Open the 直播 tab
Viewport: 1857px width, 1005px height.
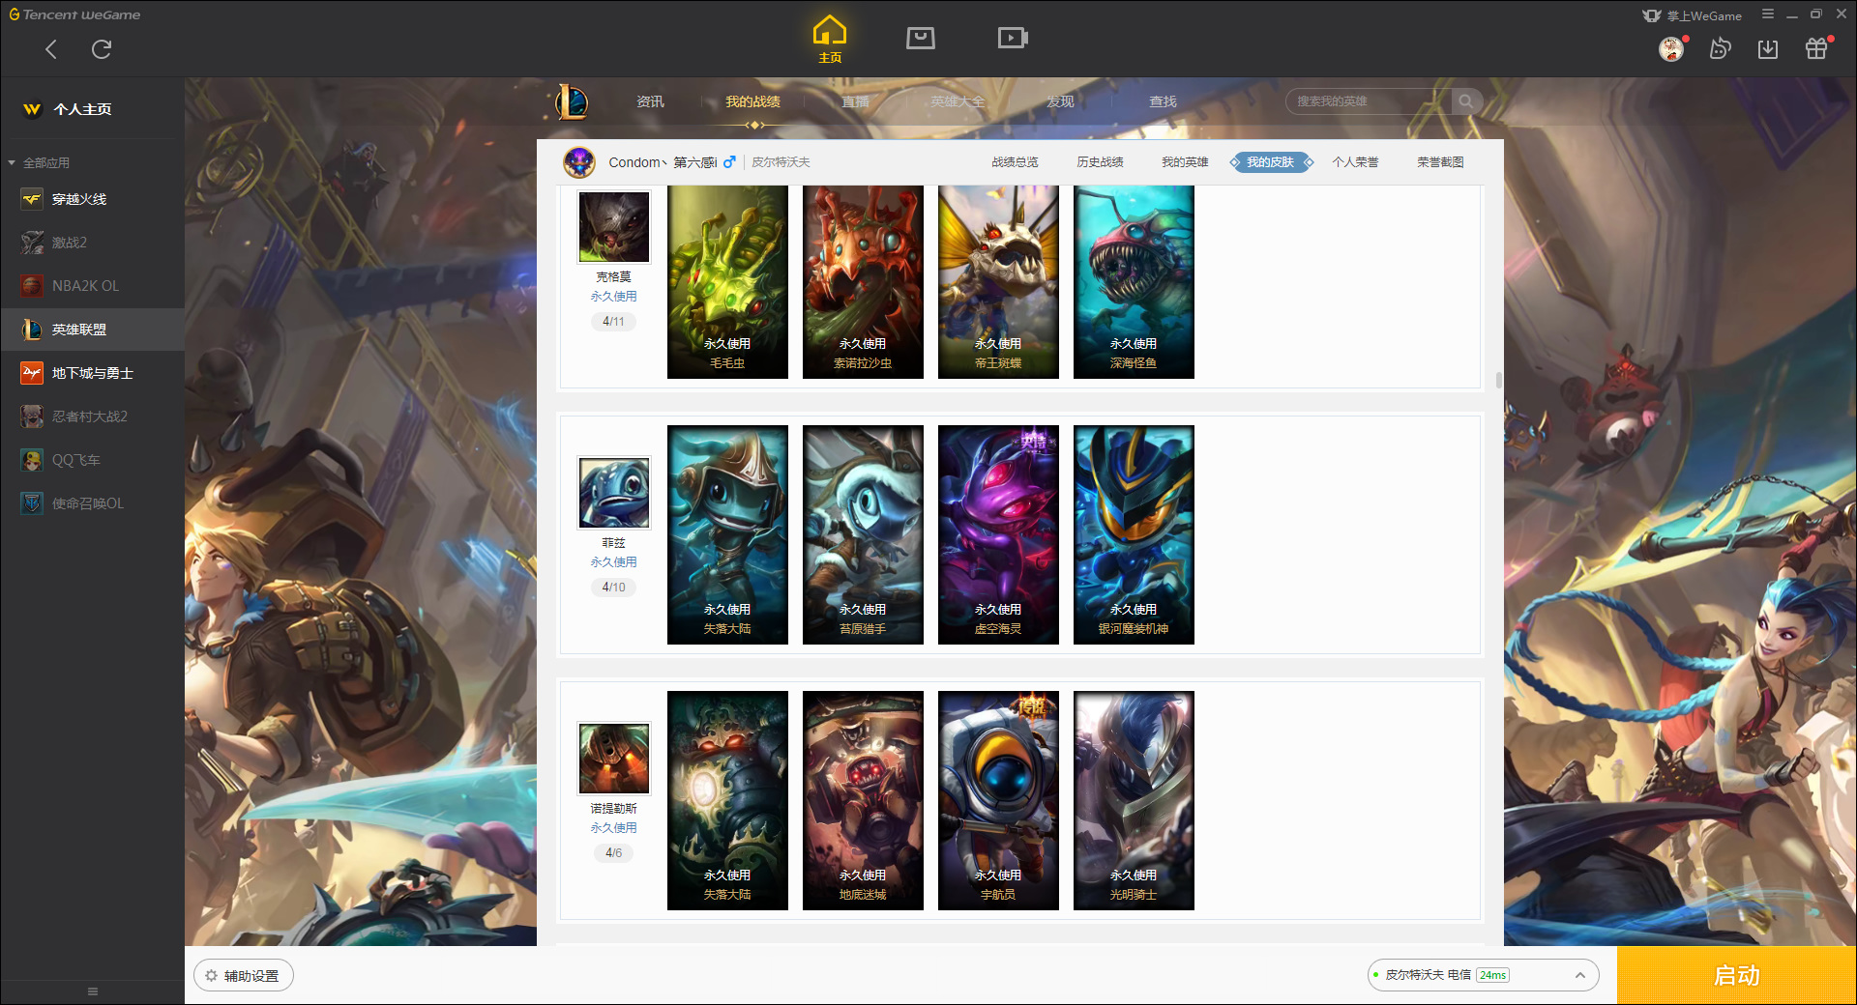(855, 101)
